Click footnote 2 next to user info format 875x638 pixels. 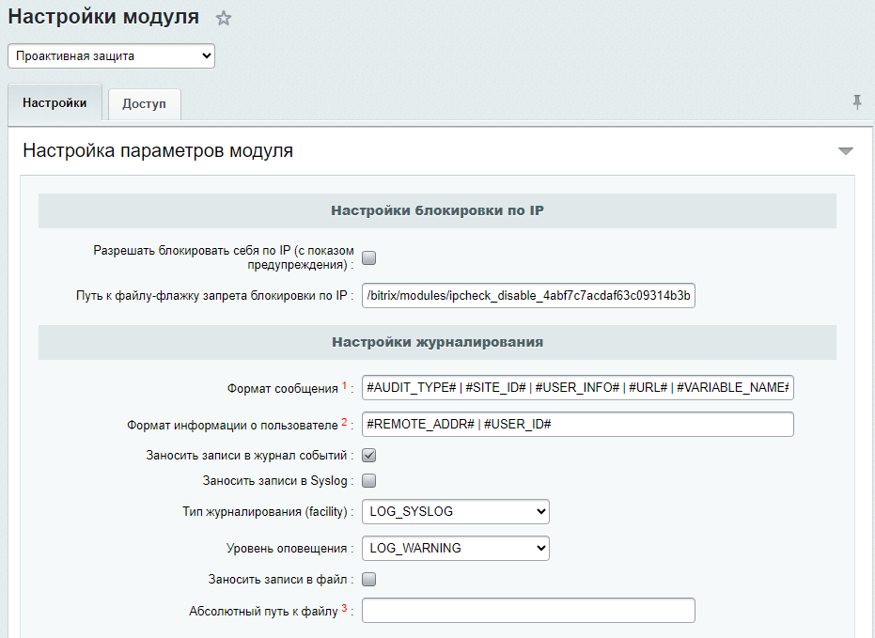coord(344,422)
